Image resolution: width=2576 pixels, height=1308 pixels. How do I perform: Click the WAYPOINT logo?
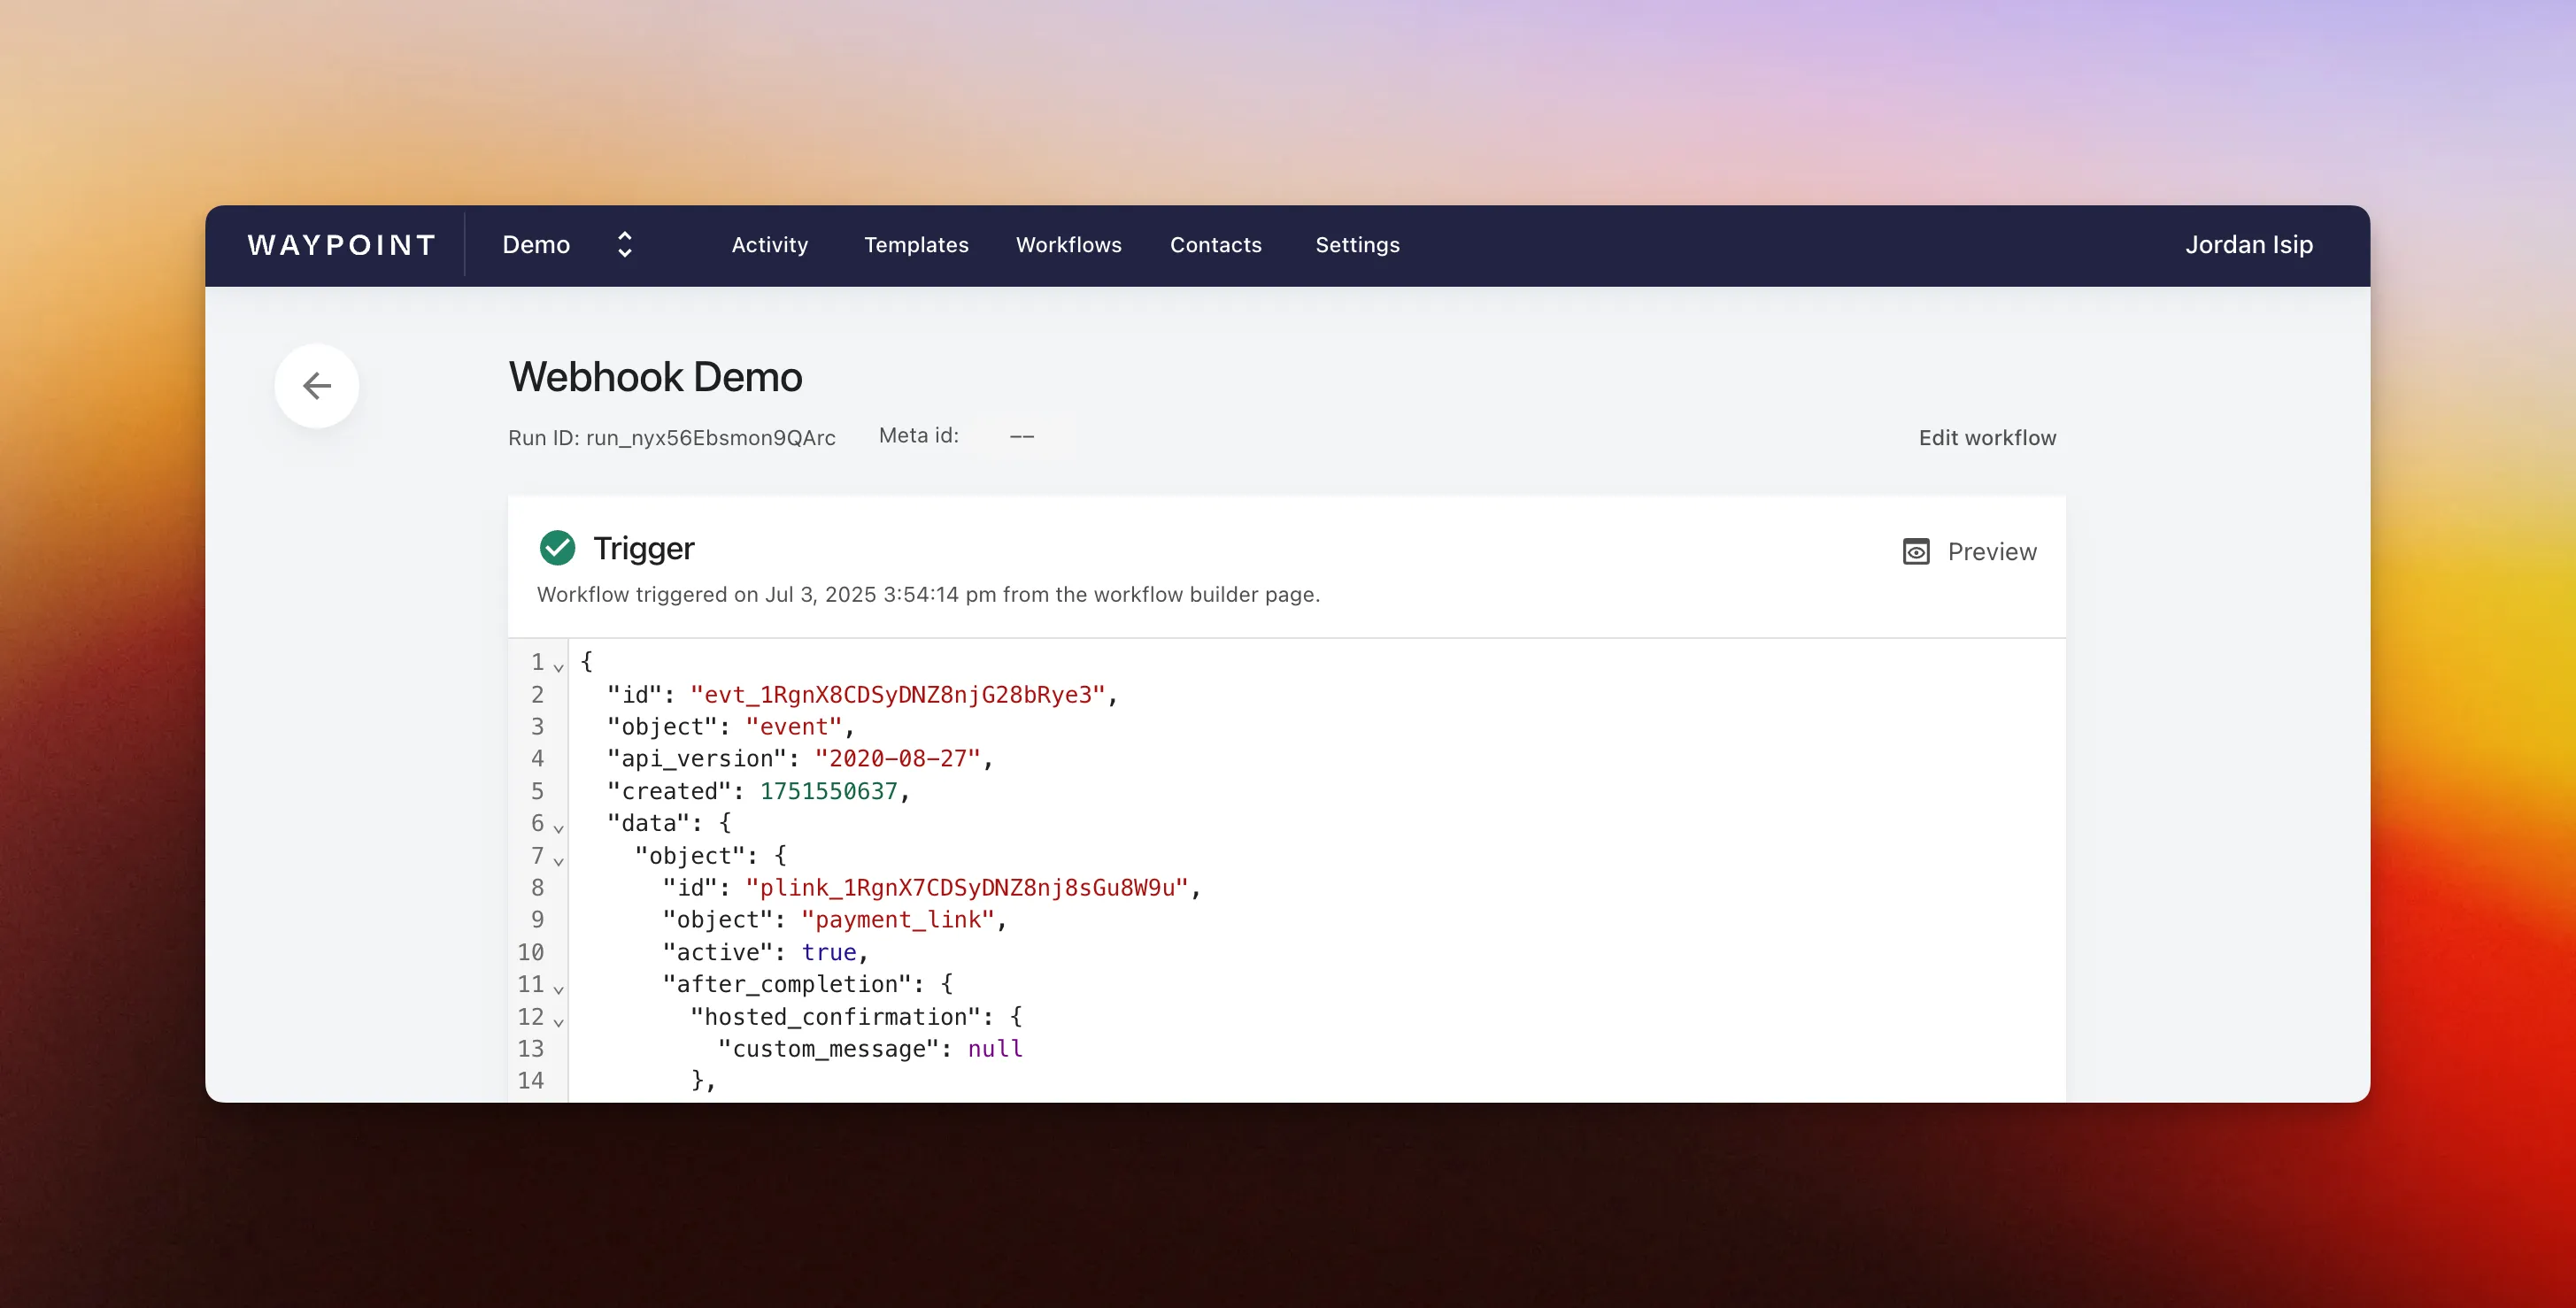tap(341, 245)
